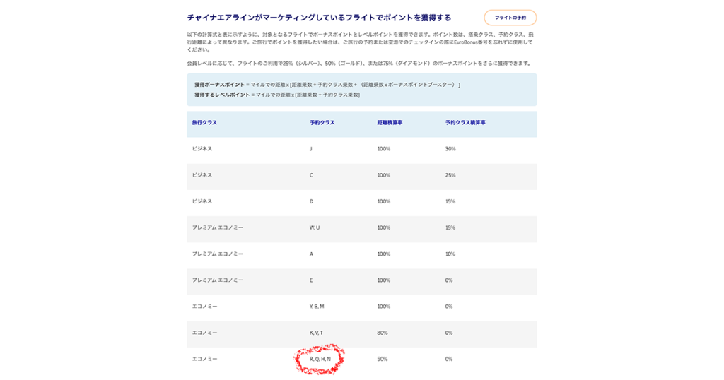Click the red-circled R, Q, H, N cell
Image resolution: width=724 pixels, height=380 pixels.
[x=320, y=359]
